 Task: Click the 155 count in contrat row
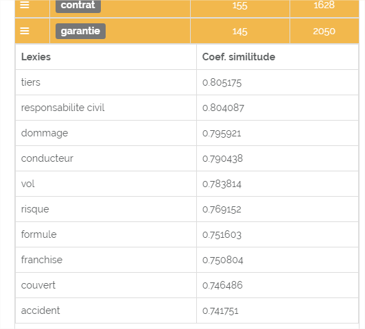pos(239,5)
